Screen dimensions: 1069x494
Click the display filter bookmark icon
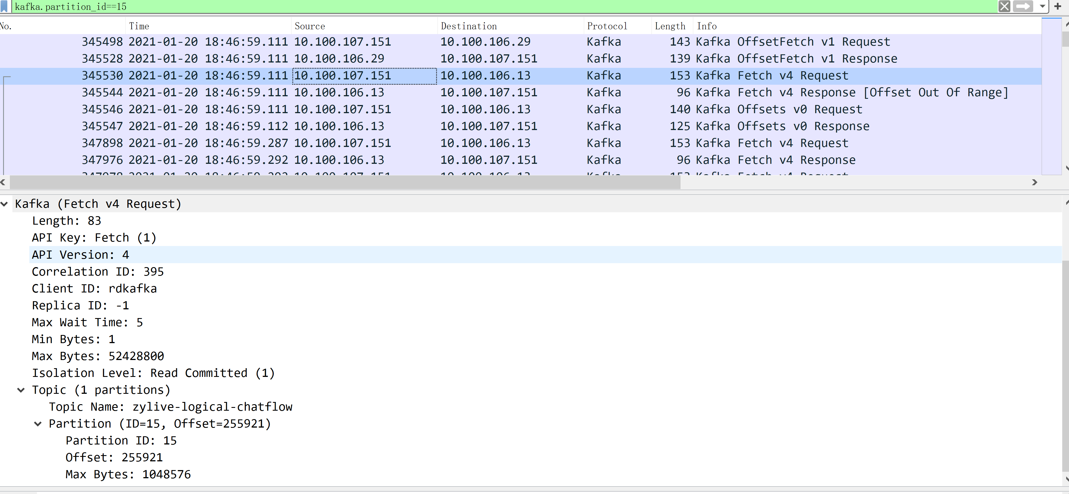point(5,6)
